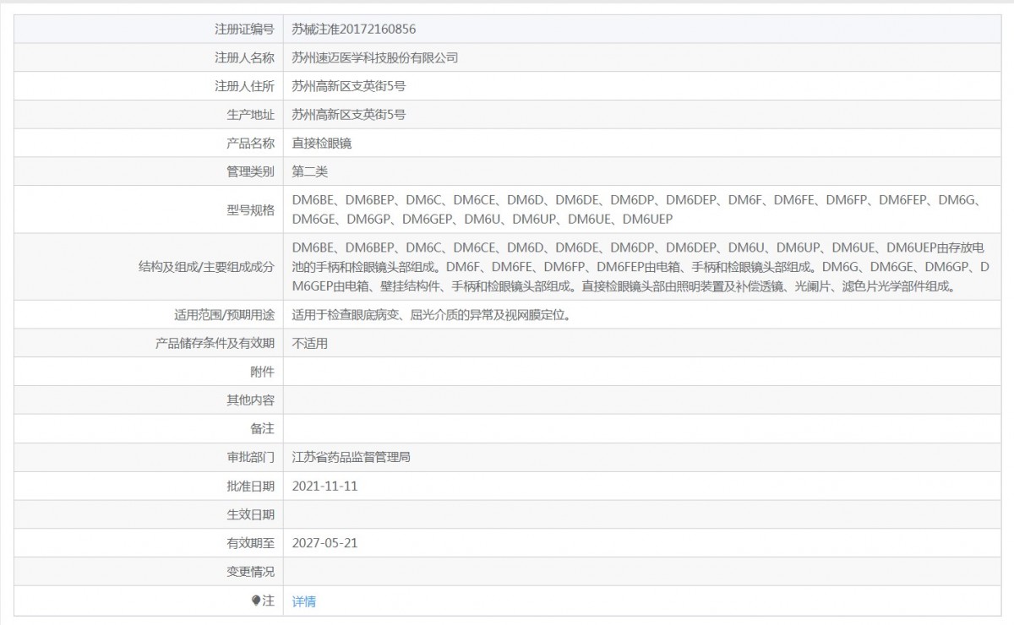The width and height of the screenshot is (1014, 625).
Task: Click the 产品名称 label
Action: [251, 144]
